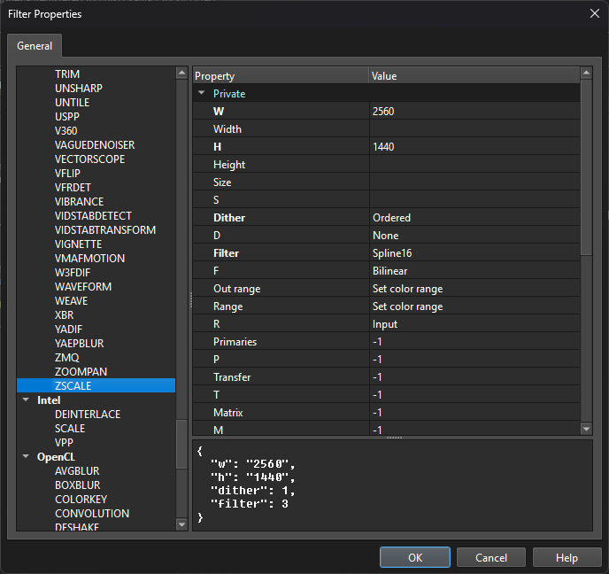Screen dimensions: 609x574
Task: Sort by the Property column header
Action: point(280,76)
